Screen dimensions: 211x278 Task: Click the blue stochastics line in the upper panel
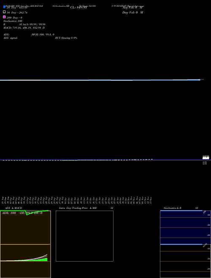[181, 211]
